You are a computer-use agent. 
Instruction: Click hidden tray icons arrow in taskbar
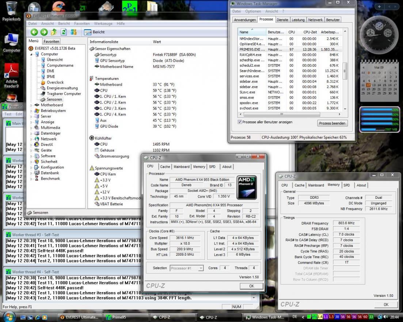point(303,317)
